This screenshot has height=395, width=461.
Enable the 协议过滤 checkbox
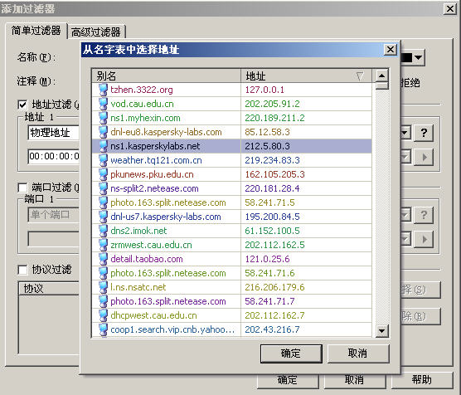(22, 270)
